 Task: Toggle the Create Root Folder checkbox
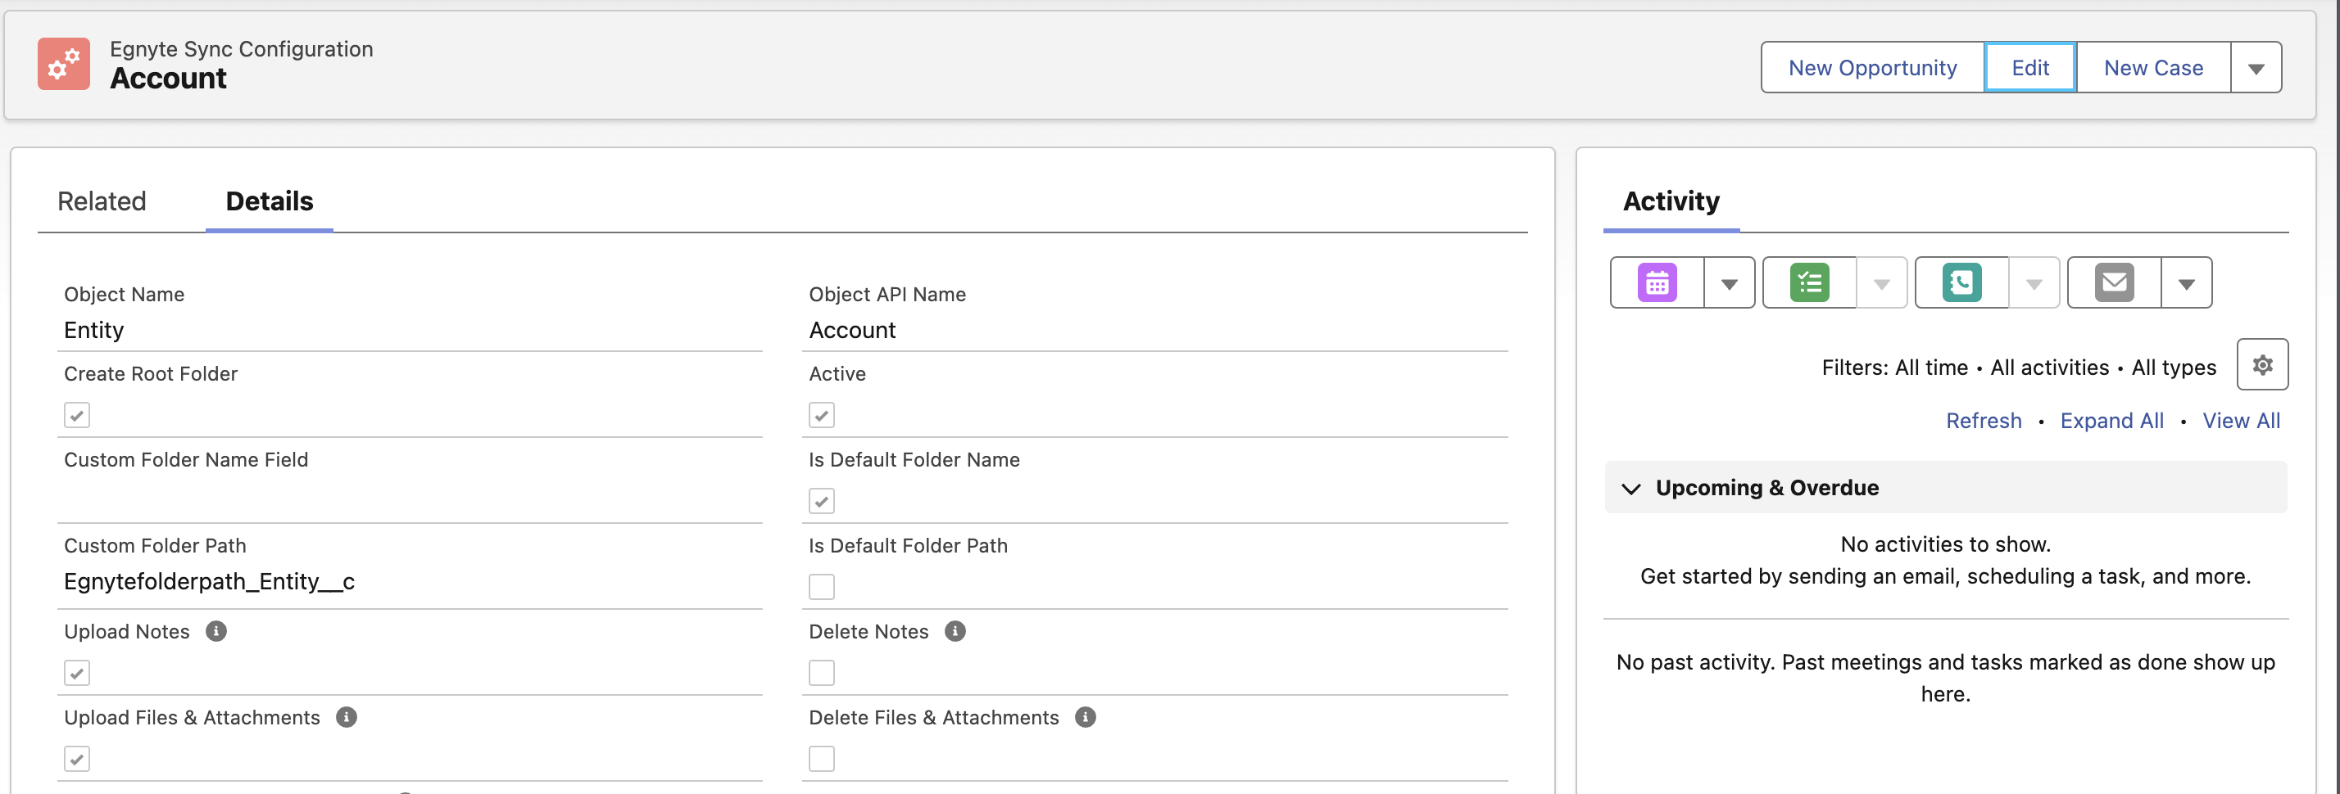point(77,416)
